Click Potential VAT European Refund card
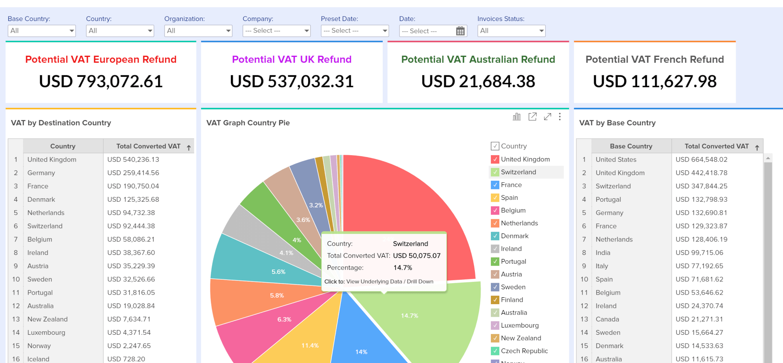 click(x=101, y=72)
